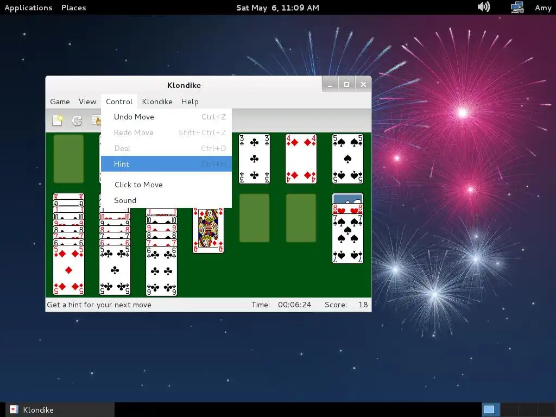Click the active workspace switcher box
This screenshot has width=556, height=417.
coord(490,410)
